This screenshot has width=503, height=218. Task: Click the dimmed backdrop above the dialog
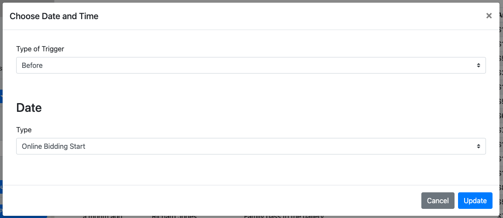(x=251, y=1)
